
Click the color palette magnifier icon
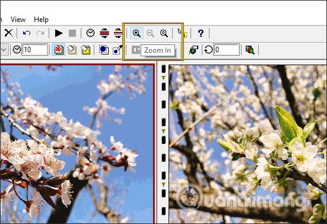point(250,50)
